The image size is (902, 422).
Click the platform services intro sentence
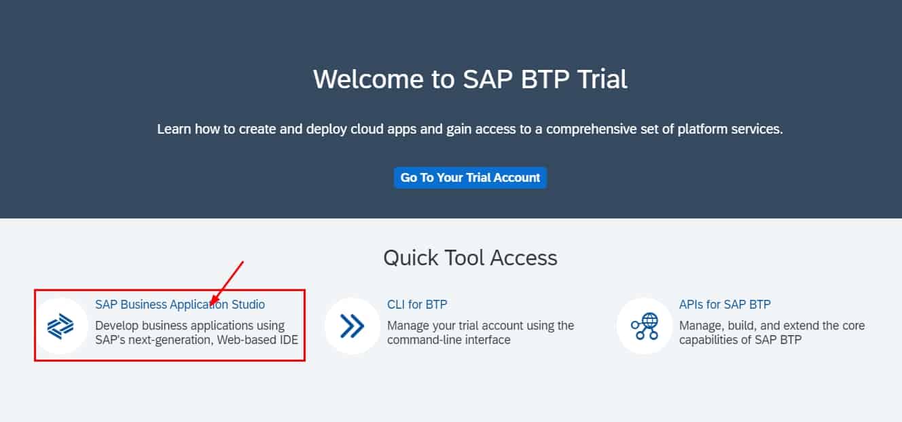470,128
